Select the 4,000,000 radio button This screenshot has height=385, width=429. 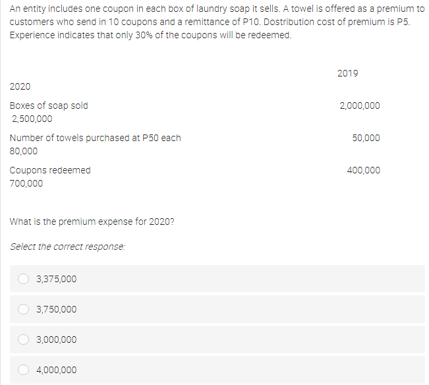pyautogui.click(x=23, y=370)
